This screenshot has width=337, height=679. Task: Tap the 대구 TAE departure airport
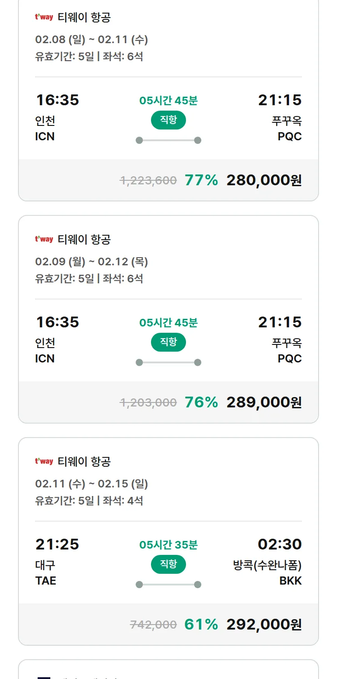pyautogui.click(x=46, y=573)
